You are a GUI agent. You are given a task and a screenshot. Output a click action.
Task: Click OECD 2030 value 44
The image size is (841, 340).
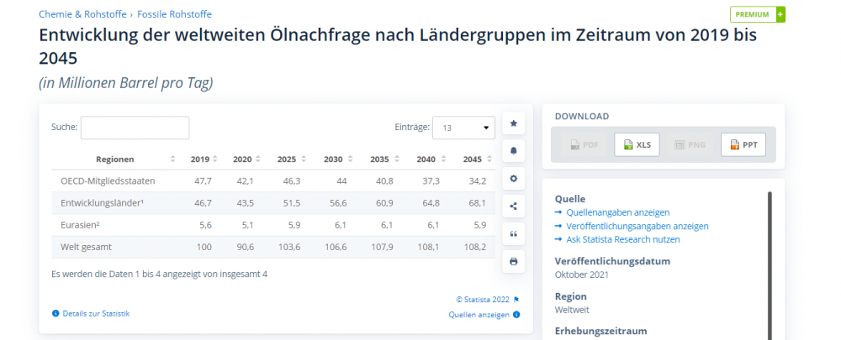(x=341, y=181)
